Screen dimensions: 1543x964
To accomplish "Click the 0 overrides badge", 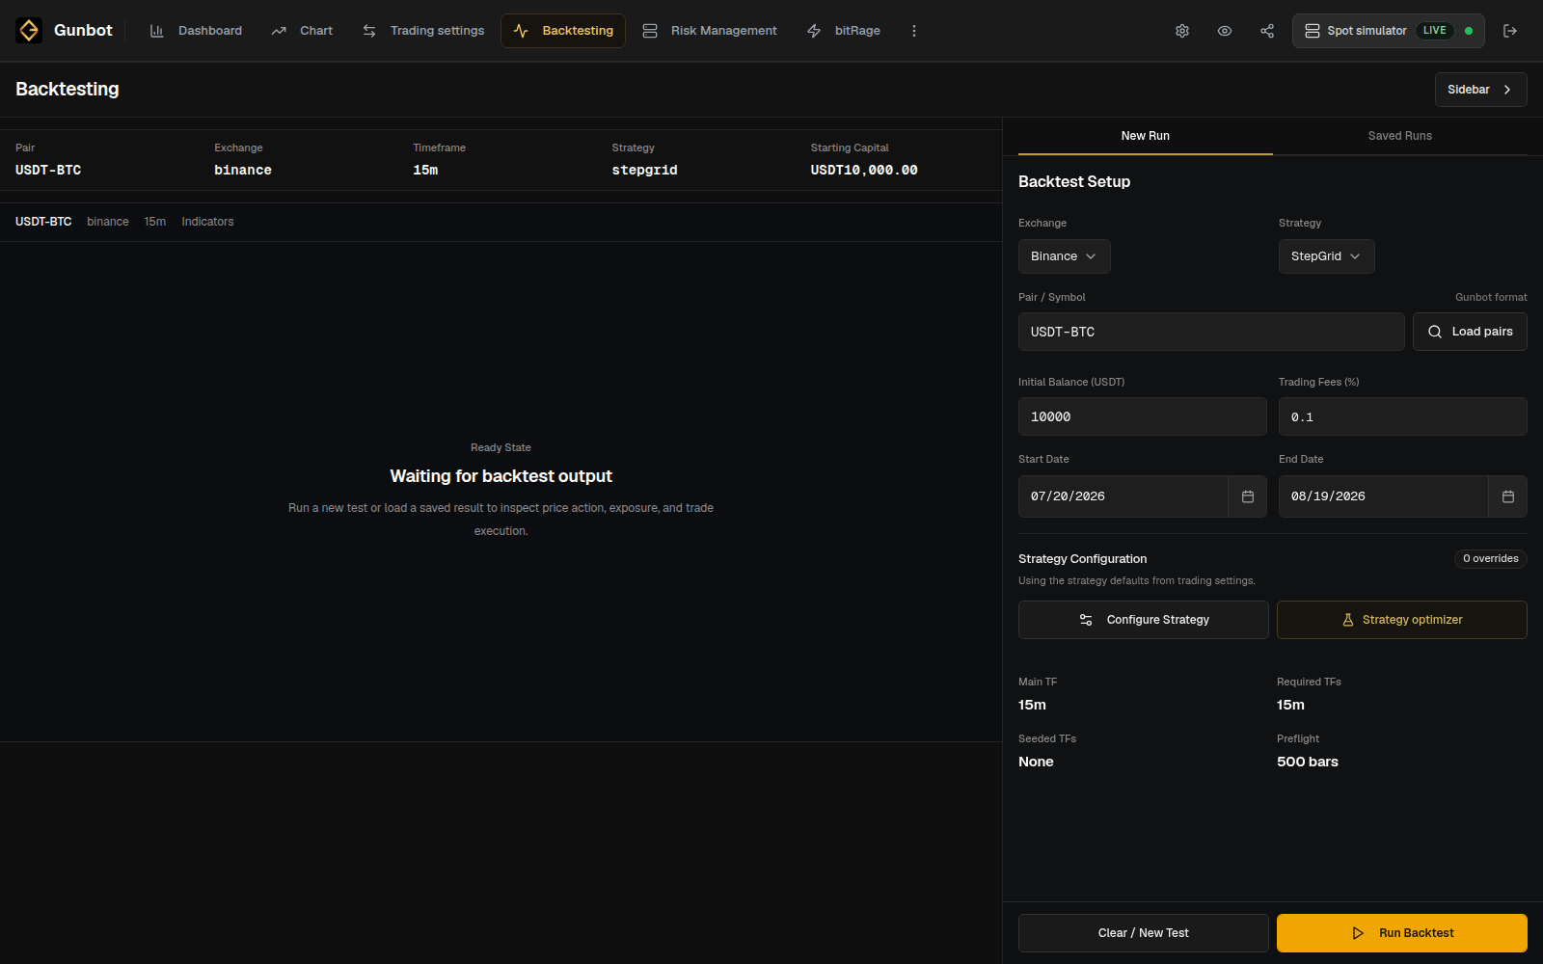I will (1491, 559).
